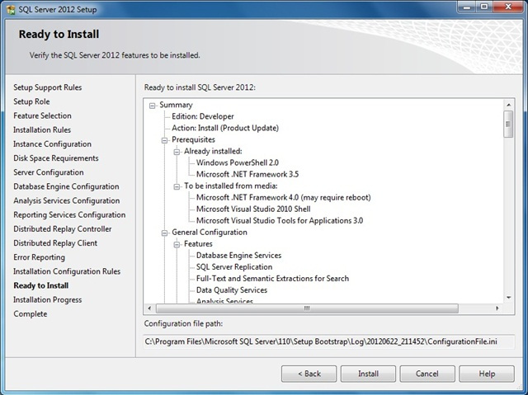Select Full-Text and Semantic Extractions for Search

click(x=273, y=279)
